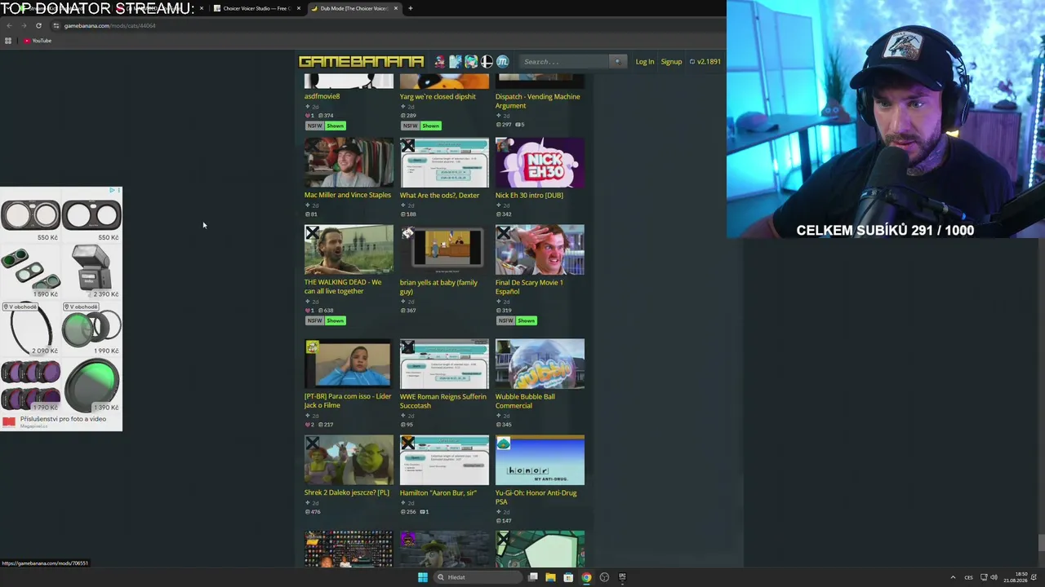1045x587 pixels.
Task: Open the Log In link
Action: click(645, 62)
